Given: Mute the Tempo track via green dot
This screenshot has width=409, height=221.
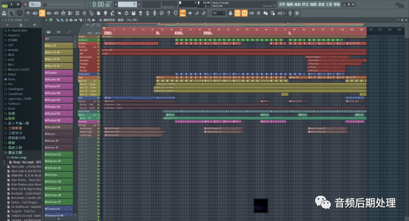Looking at the screenshot, I should (98, 37).
